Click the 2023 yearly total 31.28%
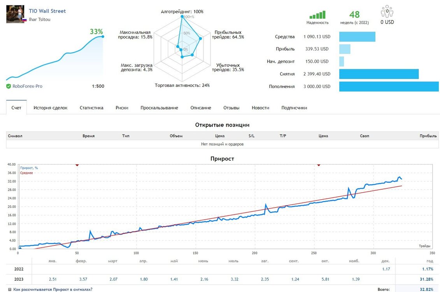 click(x=426, y=280)
